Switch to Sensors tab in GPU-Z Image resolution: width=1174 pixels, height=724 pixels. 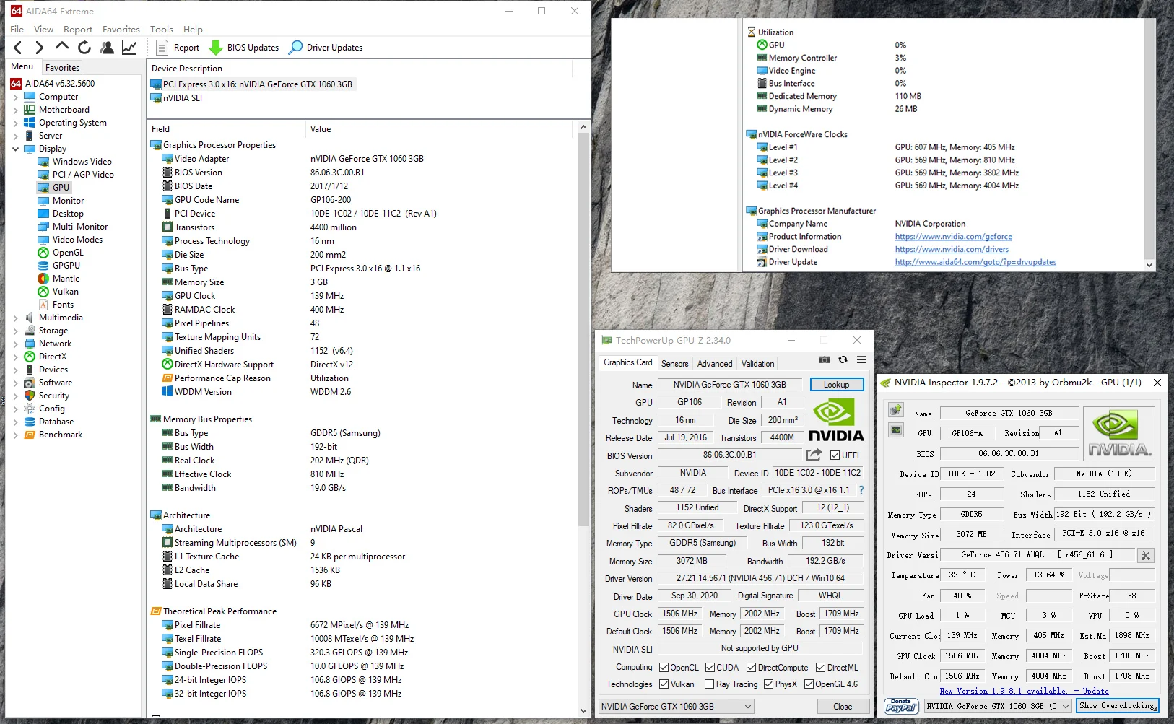tap(674, 364)
